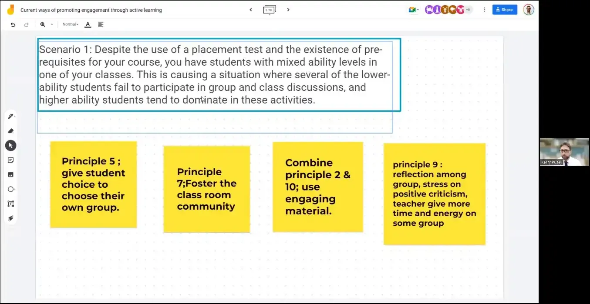Go to the previous frame
590x304 pixels.
tap(250, 10)
